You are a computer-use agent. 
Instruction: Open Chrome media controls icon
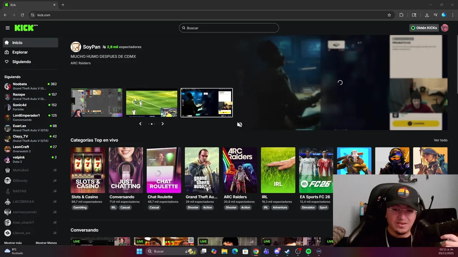(435, 15)
